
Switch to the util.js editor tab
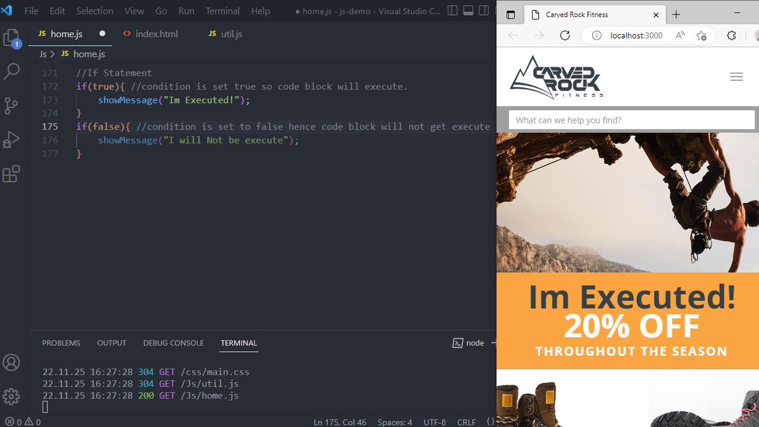231,34
